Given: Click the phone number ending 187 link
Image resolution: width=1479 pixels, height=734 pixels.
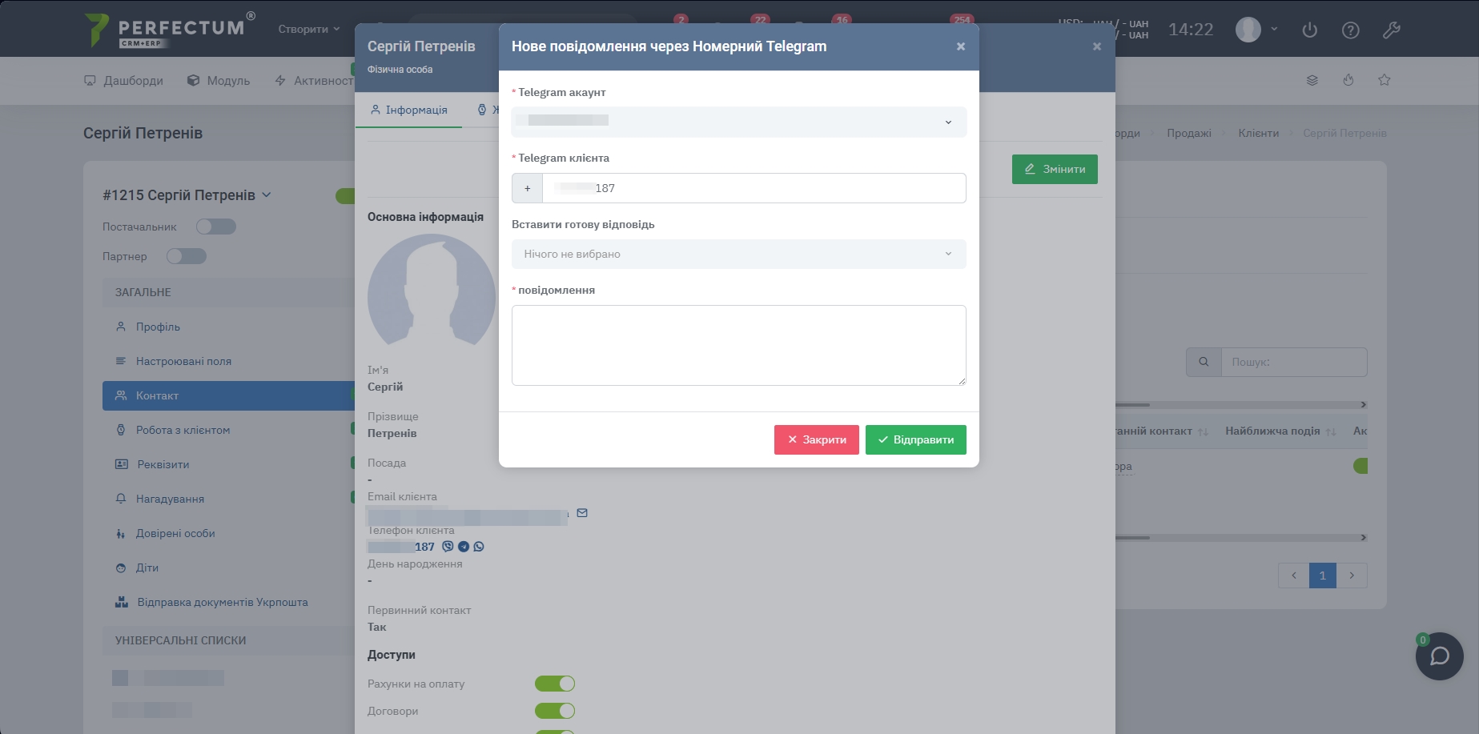Looking at the screenshot, I should click(x=402, y=547).
